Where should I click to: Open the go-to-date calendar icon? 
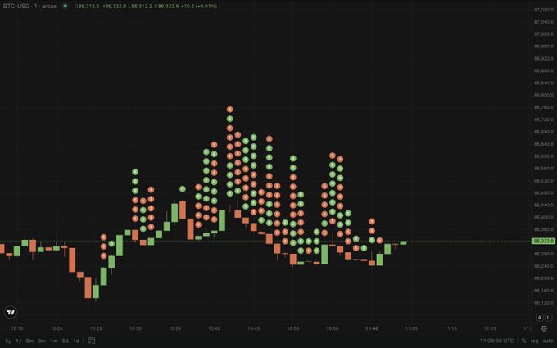coord(91,341)
